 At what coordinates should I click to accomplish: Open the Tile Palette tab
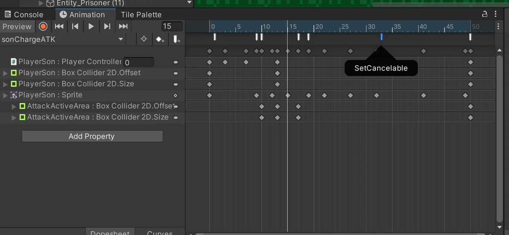[141, 15]
